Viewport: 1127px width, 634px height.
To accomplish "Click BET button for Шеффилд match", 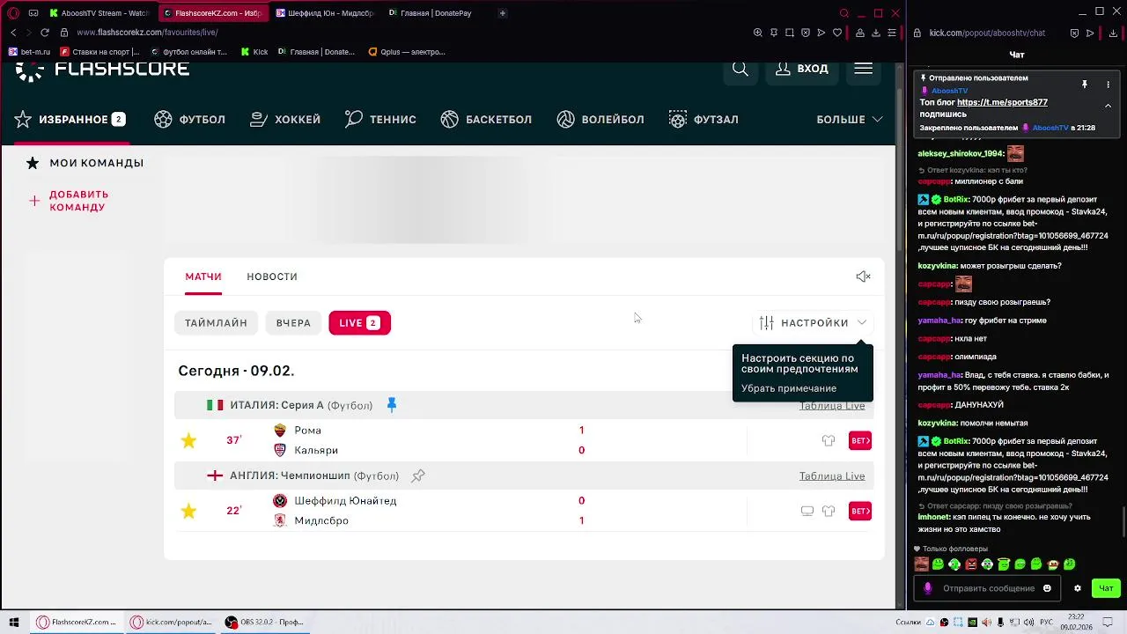I will coord(860,511).
